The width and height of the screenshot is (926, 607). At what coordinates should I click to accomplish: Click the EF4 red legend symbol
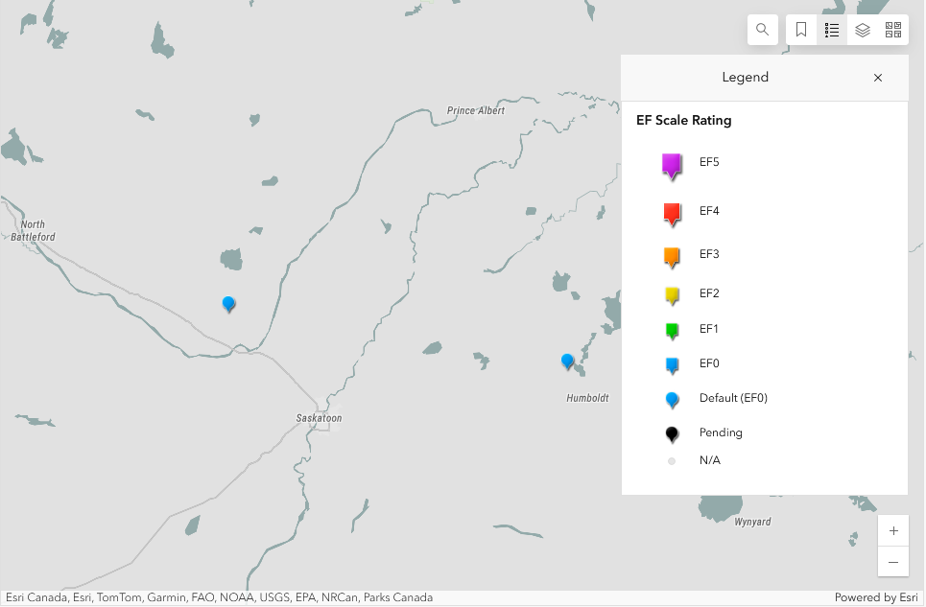click(672, 214)
